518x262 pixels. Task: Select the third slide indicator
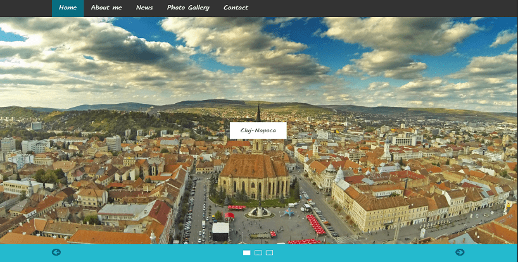point(270,253)
